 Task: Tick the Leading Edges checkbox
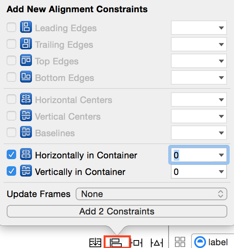11,27
